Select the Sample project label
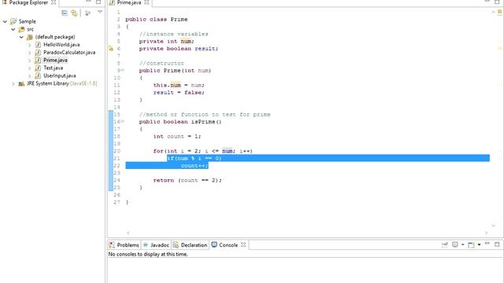Image resolution: width=504 pixels, height=283 pixels. point(28,21)
